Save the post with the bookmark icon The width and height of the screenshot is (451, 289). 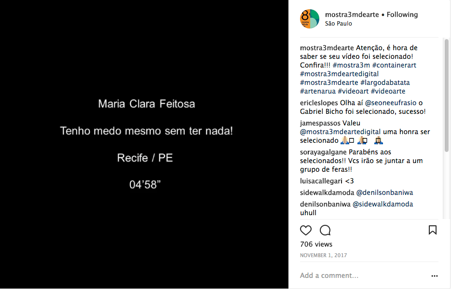point(433,230)
